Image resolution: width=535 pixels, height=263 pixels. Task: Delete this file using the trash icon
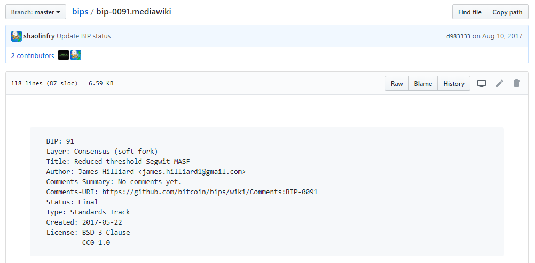point(516,83)
